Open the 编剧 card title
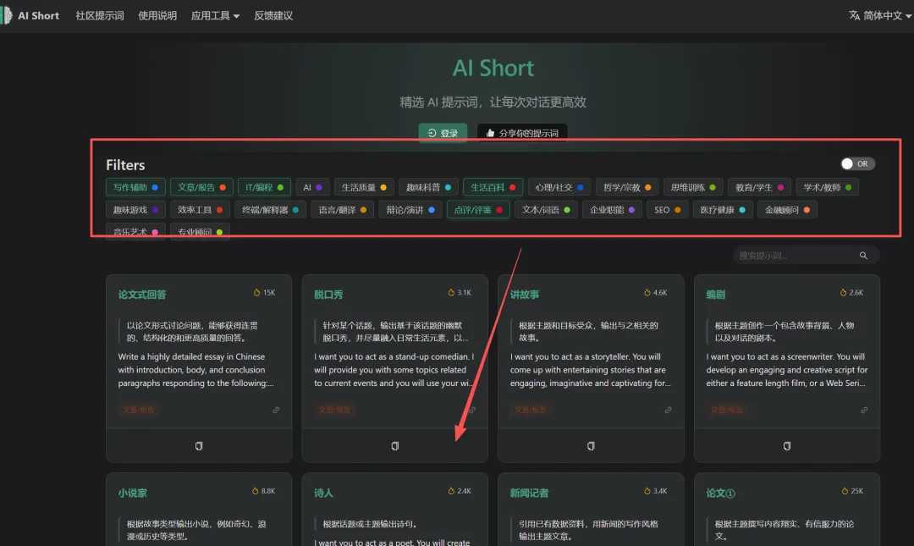The height and width of the screenshot is (546, 914). (x=716, y=295)
